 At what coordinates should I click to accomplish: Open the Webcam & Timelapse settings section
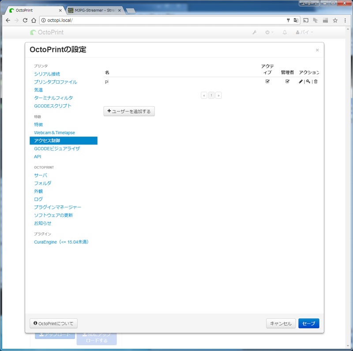[x=54, y=133]
